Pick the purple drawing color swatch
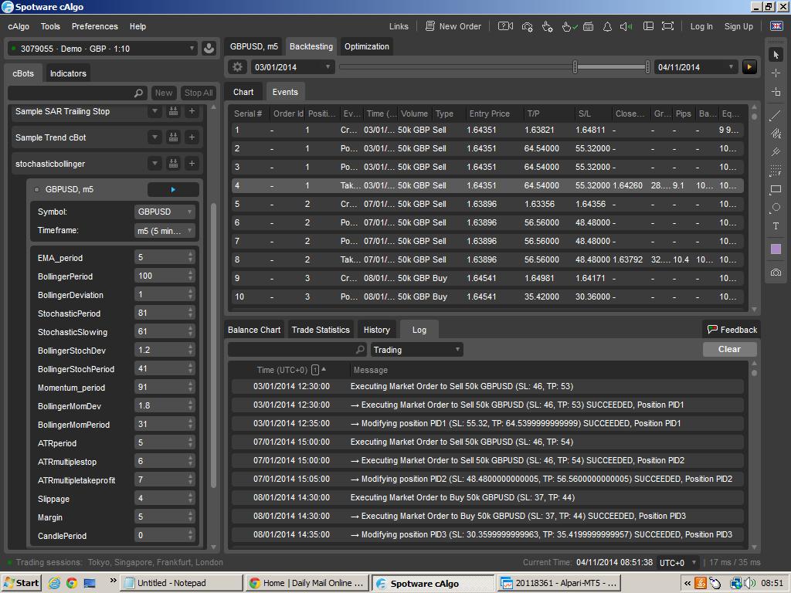 pos(776,249)
